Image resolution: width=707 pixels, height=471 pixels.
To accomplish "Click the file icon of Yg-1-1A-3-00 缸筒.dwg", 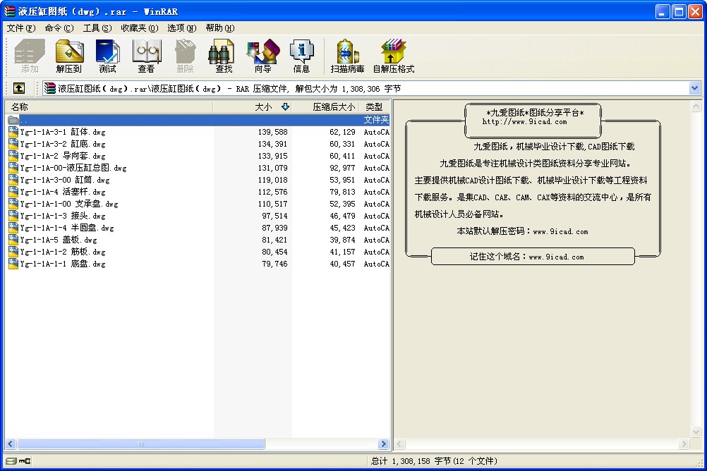I will click(13, 180).
